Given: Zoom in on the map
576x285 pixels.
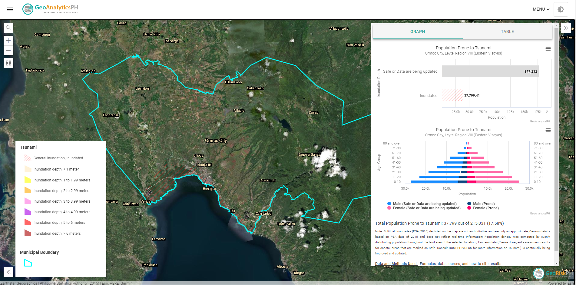Looking at the screenshot, I should [x=8, y=41].
